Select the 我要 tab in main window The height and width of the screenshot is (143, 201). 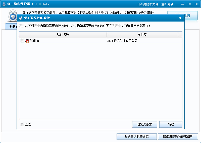11,26
